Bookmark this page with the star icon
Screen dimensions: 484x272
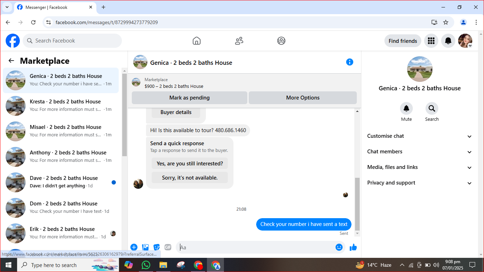(446, 22)
